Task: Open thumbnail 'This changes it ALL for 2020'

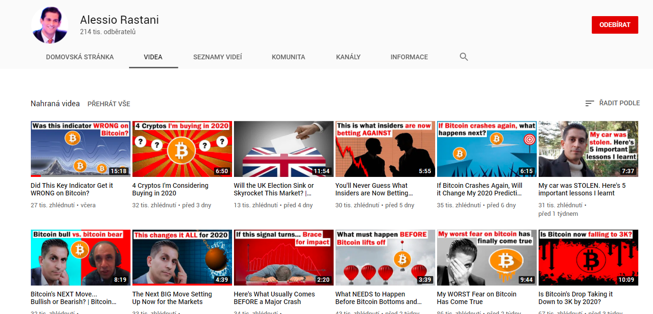Action: pyautogui.click(x=182, y=258)
